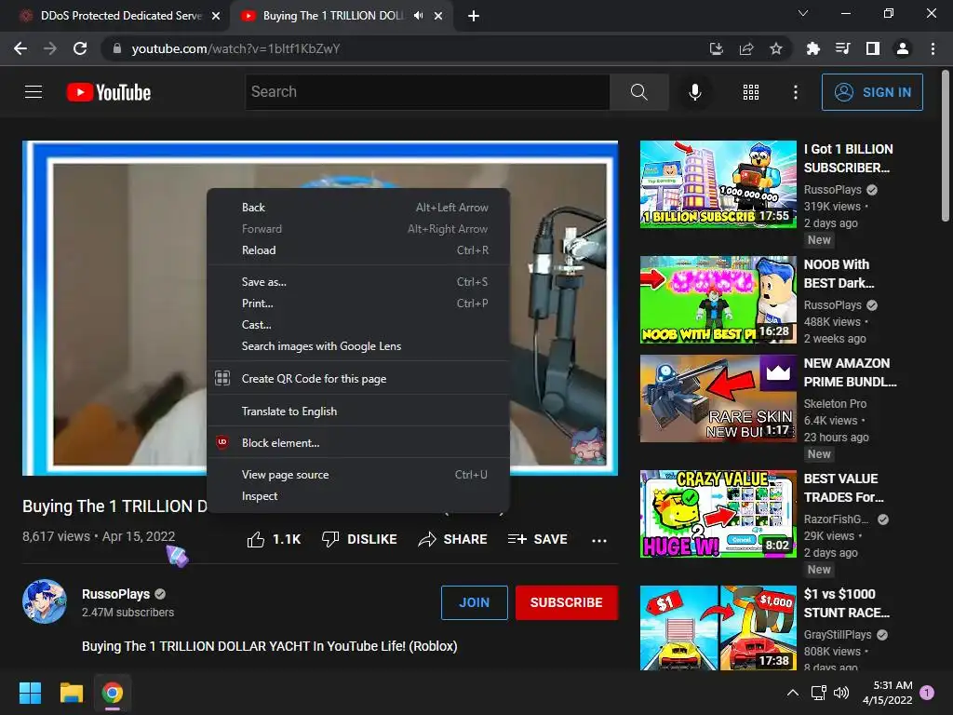Choose Print... from context menu

point(358,303)
